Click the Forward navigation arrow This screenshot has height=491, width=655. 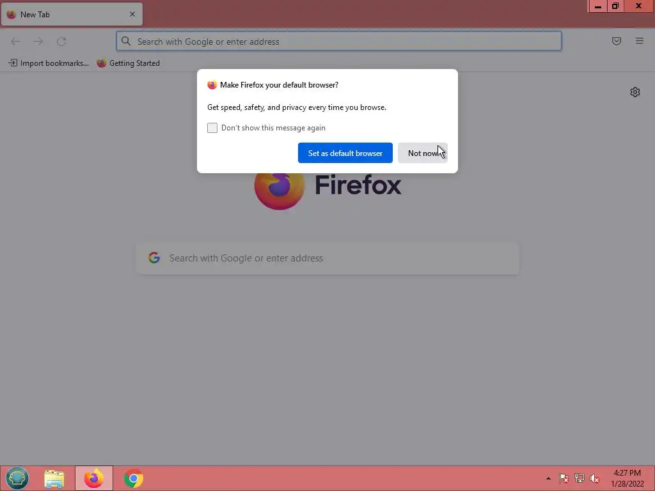(38, 42)
